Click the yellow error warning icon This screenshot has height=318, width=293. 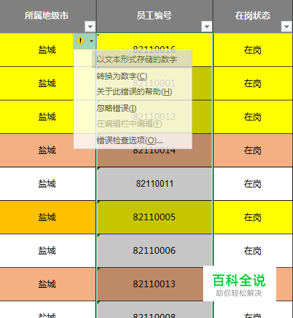tap(80, 41)
